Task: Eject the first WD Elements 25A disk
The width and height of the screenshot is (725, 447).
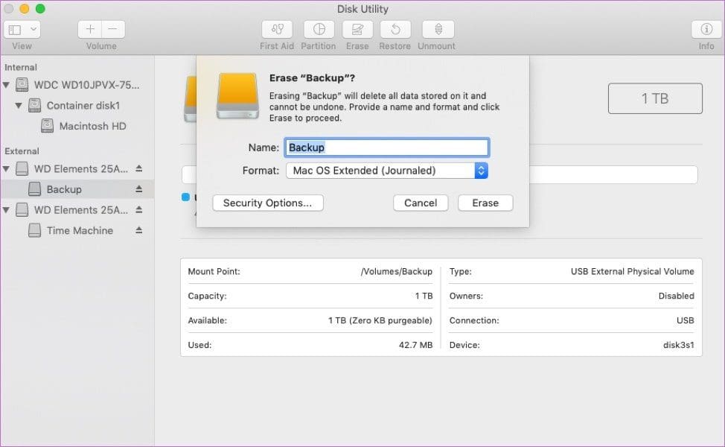Action: [x=138, y=168]
